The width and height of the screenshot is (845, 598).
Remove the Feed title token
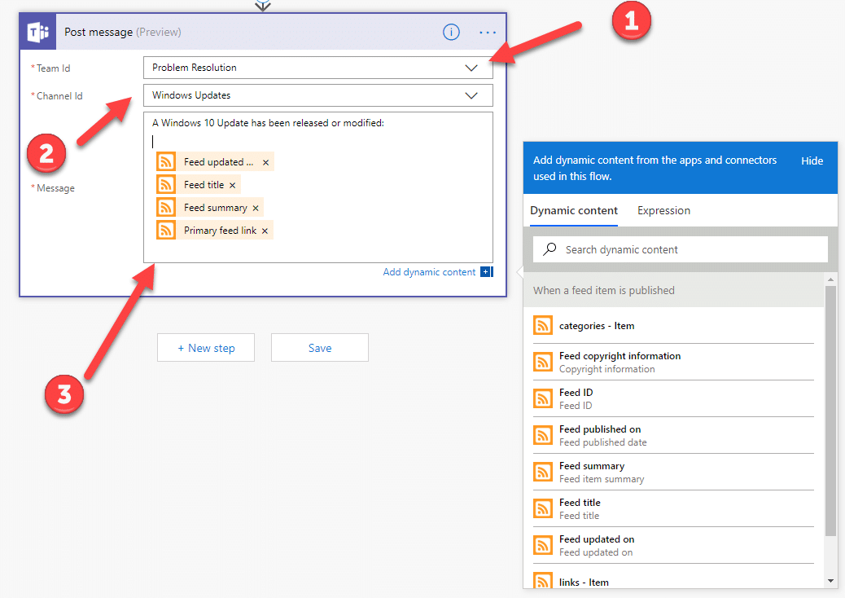[232, 185]
